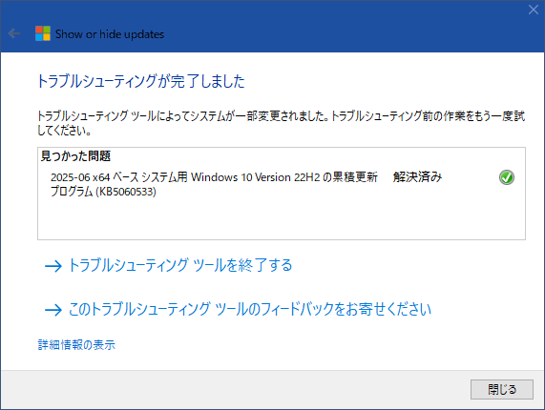The height and width of the screenshot is (410, 545).
Task: Open the 詳細情報の表示 link
Action: coord(76,345)
